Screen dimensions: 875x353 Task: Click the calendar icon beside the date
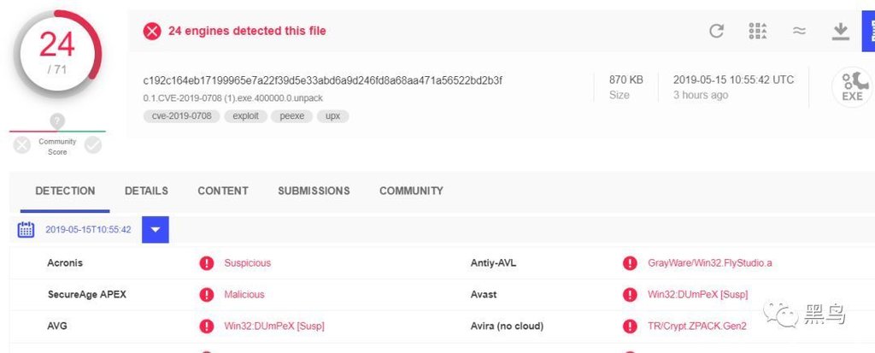[26, 229]
